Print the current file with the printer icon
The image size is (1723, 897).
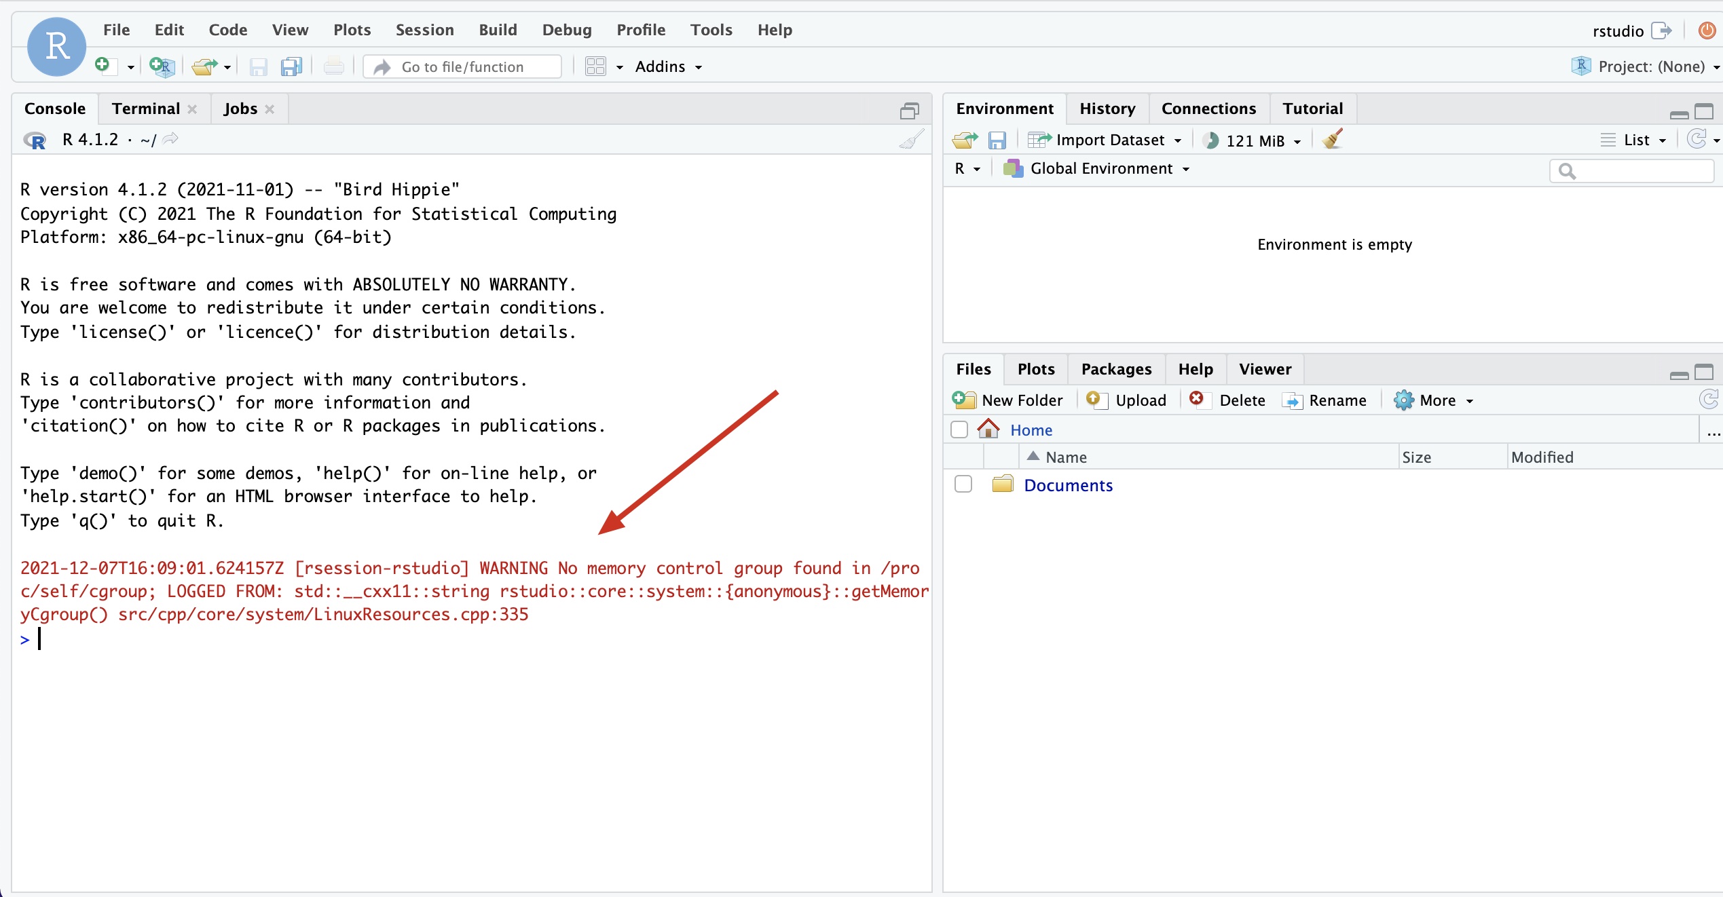pyautogui.click(x=332, y=66)
